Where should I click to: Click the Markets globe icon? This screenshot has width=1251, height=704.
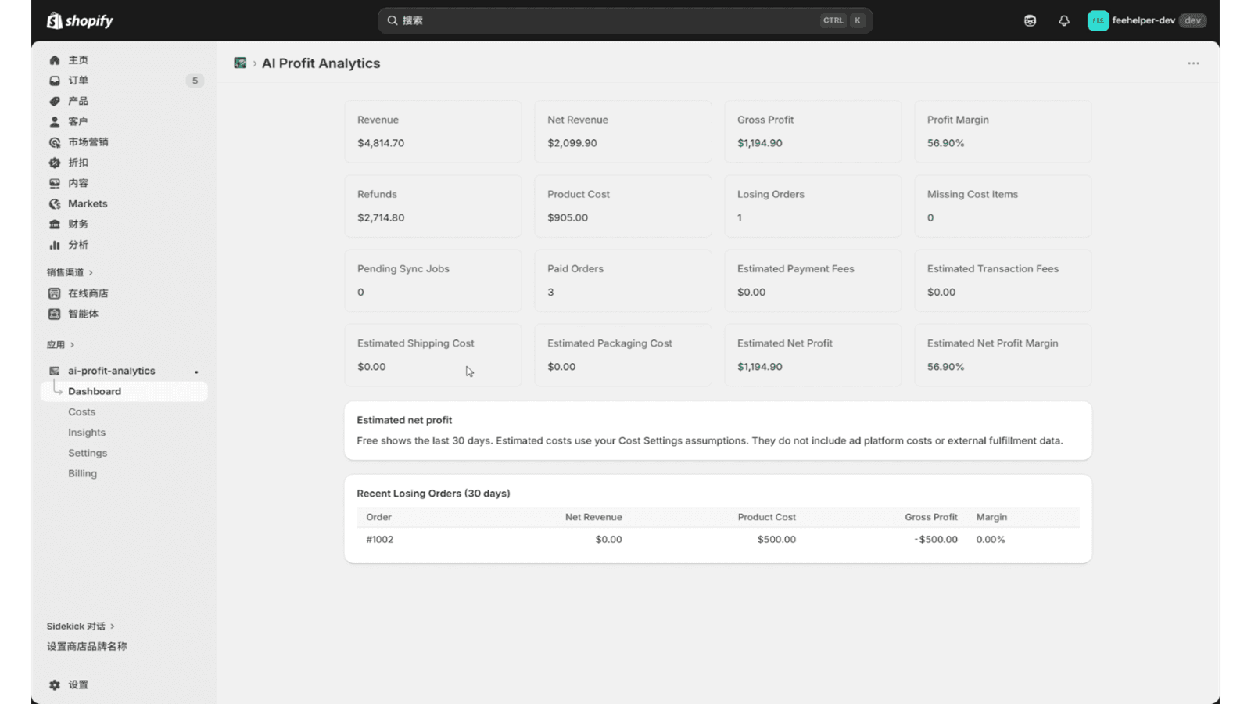[x=55, y=203]
